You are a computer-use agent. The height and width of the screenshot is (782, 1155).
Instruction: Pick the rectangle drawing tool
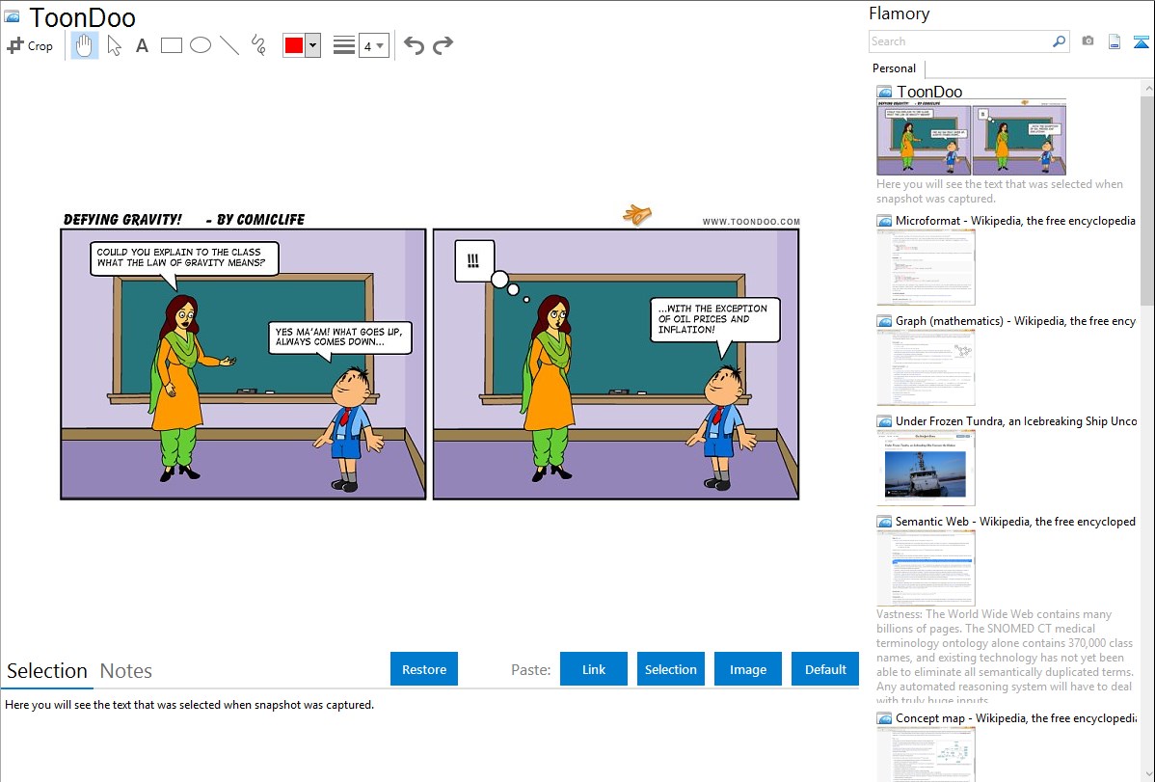pos(171,45)
